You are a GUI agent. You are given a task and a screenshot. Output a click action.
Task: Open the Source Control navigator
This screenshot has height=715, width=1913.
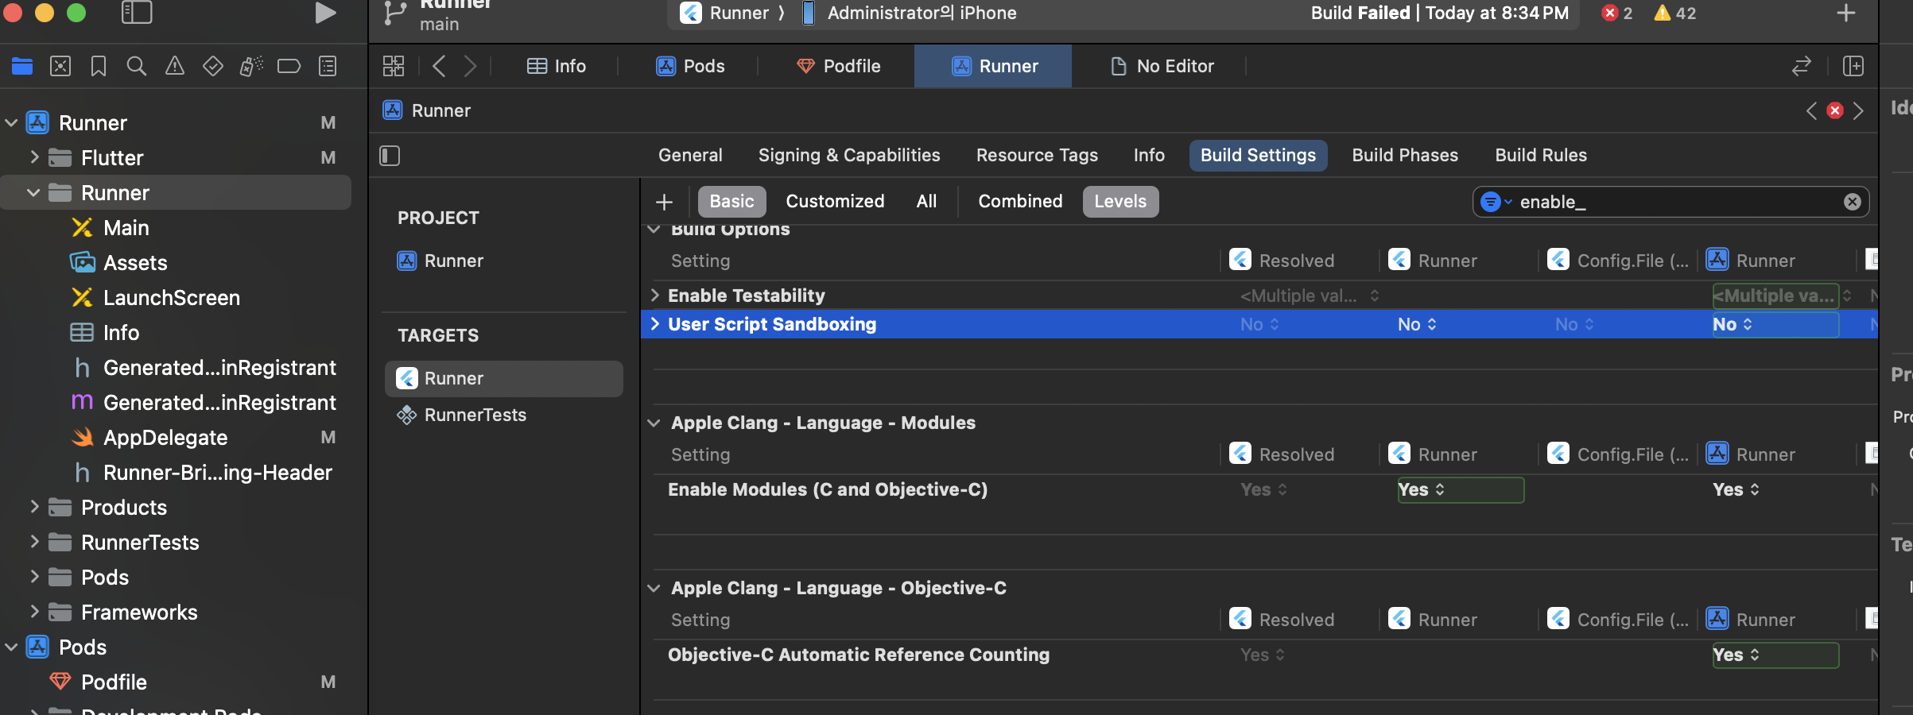pyautogui.click(x=60, y=66)
